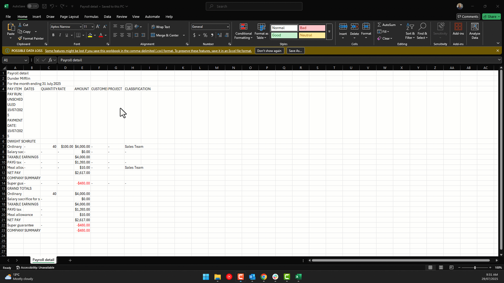Select the Payroll detail sheet tab
504x283 pixels.
click(43, 260)
